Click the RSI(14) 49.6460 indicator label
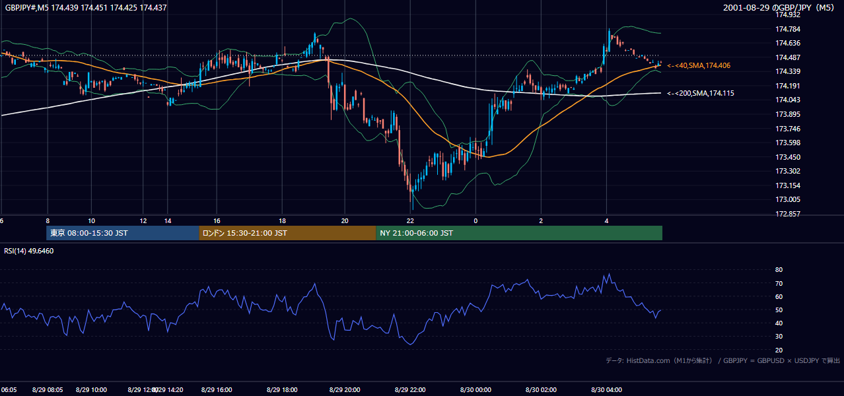Screen dimensions: 844x396 coord(29,251)
